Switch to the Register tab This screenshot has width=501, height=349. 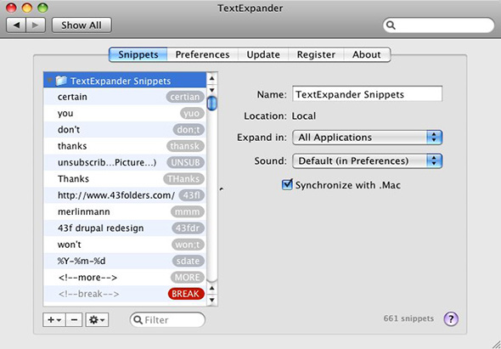316,54
